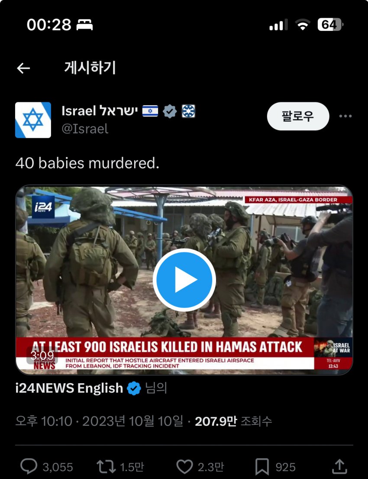The image size is (368, 479).
Task: Tap the @Israel handle
Action: pyautogui.click(x=85, y=129)
